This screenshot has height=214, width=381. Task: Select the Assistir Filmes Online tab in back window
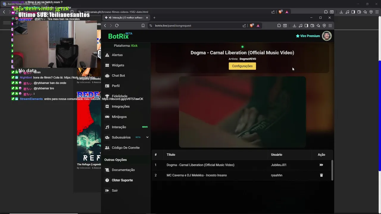coord(24,4)
